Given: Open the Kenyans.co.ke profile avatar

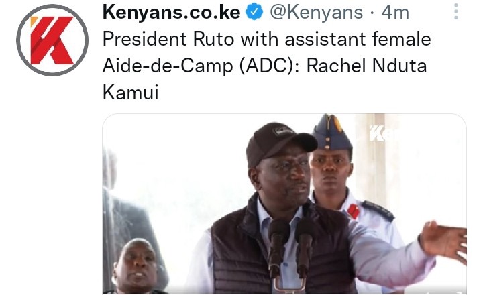Looking at the screenshot, I should [x=52, y=40].
